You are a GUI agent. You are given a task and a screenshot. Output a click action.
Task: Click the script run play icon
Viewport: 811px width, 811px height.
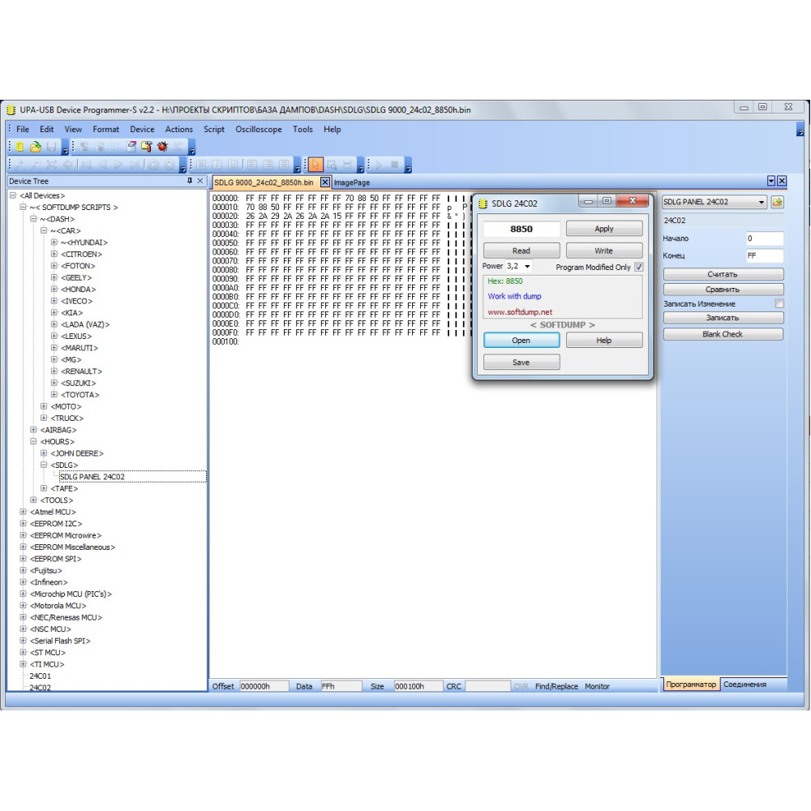coord(379,165)
